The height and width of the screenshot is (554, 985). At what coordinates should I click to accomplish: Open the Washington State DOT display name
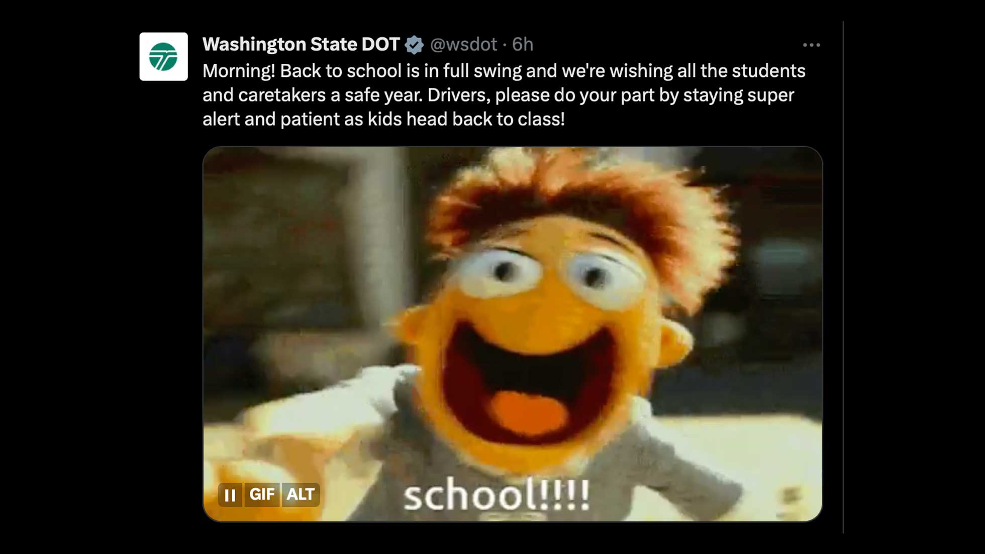(301, 44)
